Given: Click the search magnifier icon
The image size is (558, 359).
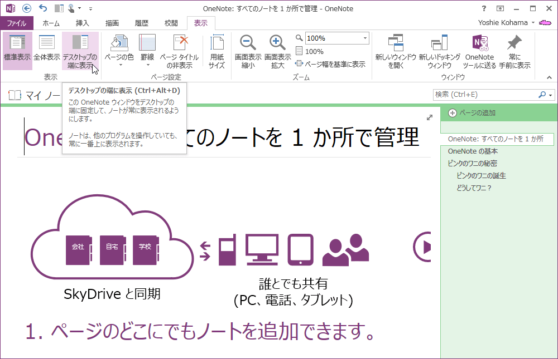Looking at the screenshot, I should click(x=542, y=95).
